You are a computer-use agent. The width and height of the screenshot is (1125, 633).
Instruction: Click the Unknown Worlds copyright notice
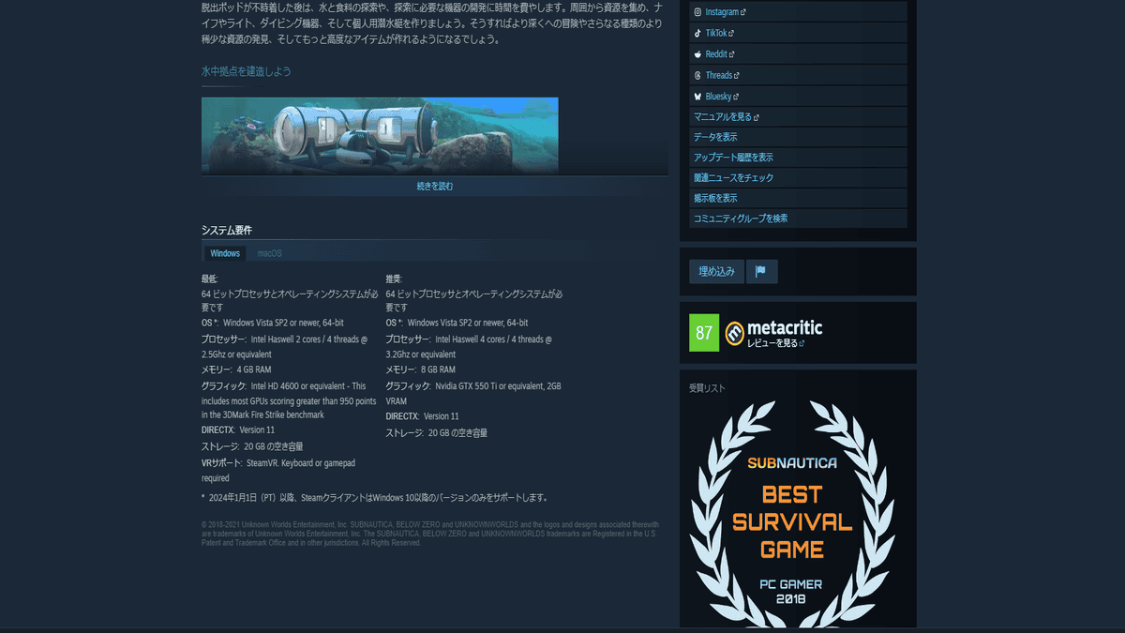point(430,534)
